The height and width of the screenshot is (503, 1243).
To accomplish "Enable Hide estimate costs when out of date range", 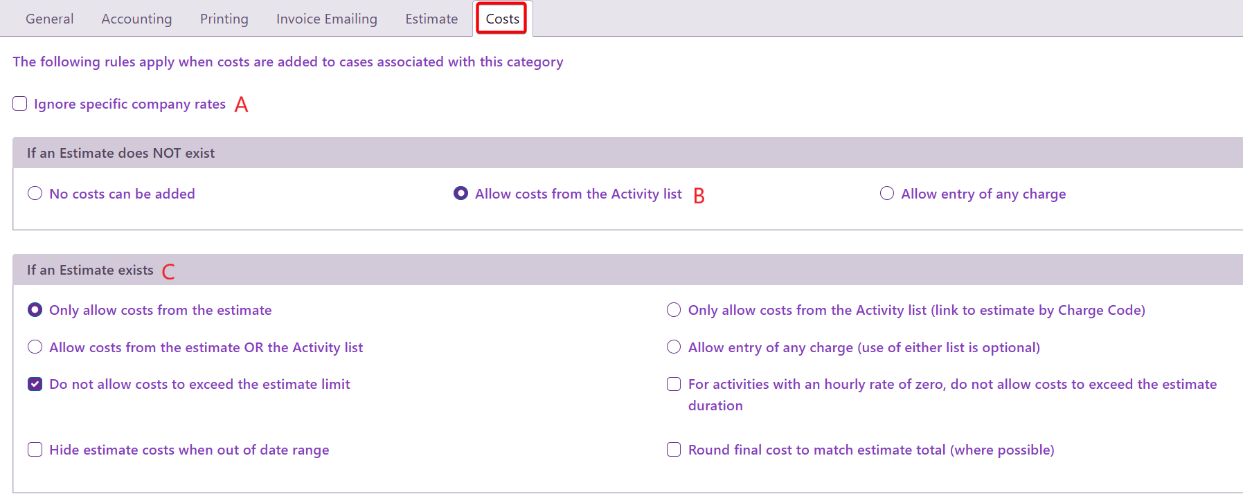I will [35, 450].
